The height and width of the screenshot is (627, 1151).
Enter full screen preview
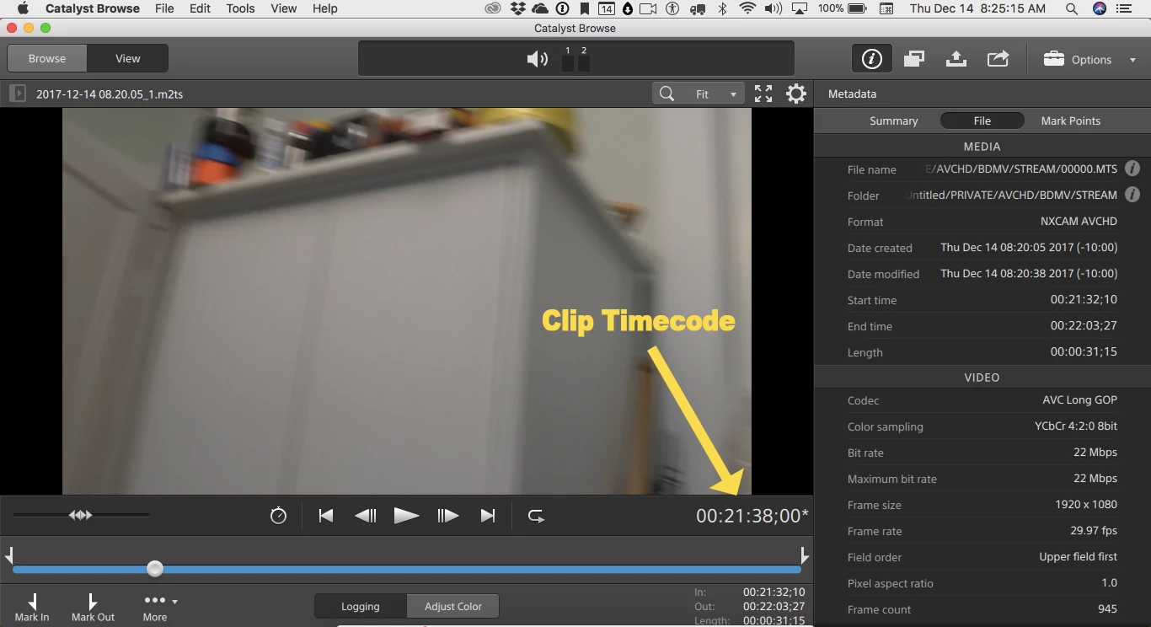pos(763,94)
